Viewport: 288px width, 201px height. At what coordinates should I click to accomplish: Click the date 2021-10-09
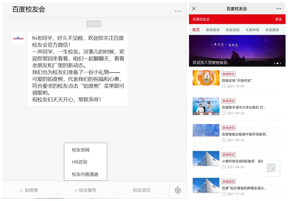click(235, 86)
